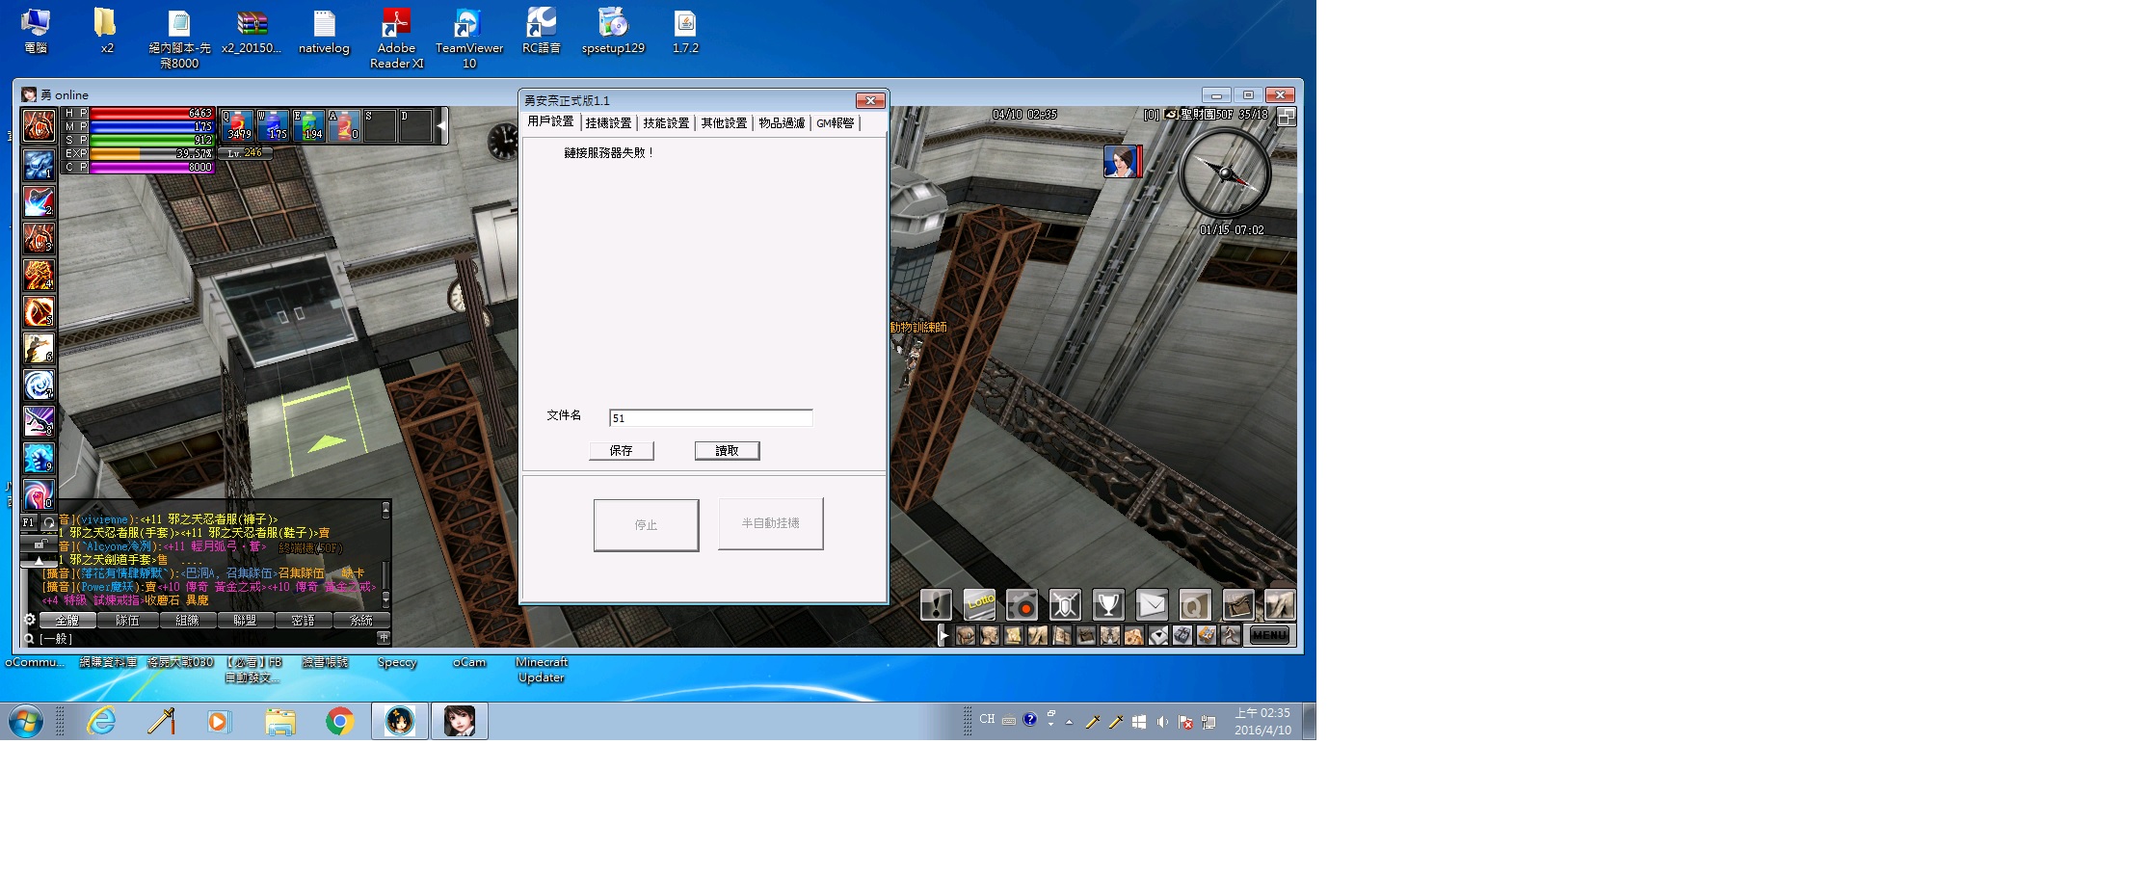Click the running figure icon in bottom menu row

pos(1231,635)
